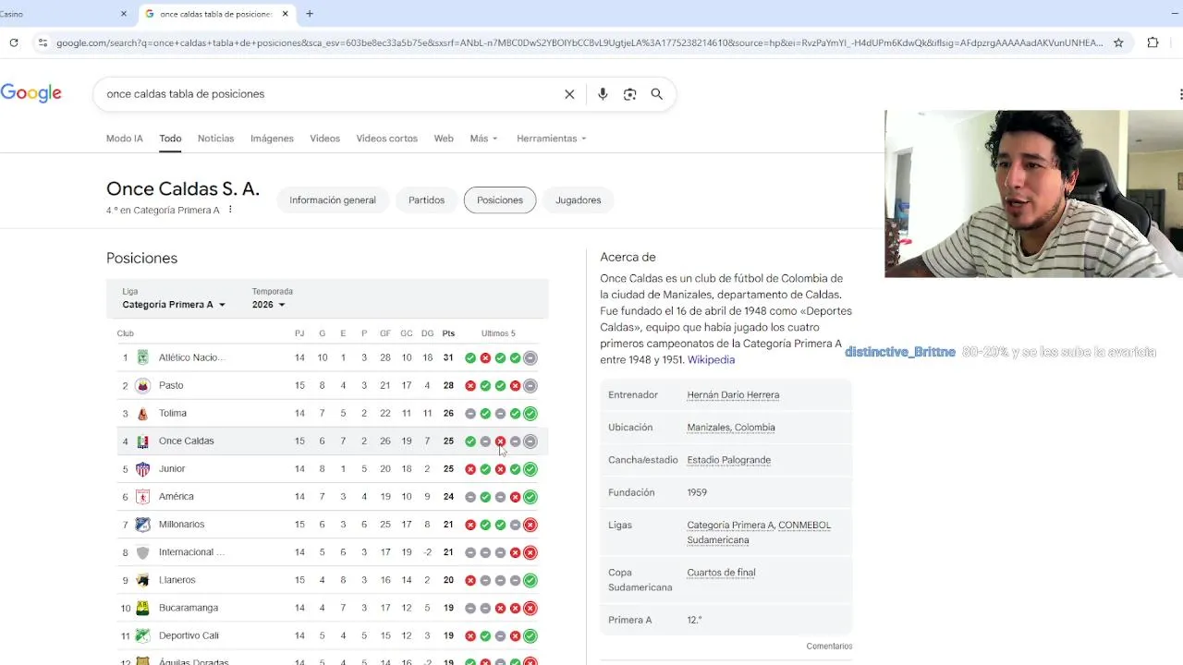Open Liga Categoría Primera A dropdown
This screenshot has width=1183, height=665.
(x=174, y=305)
